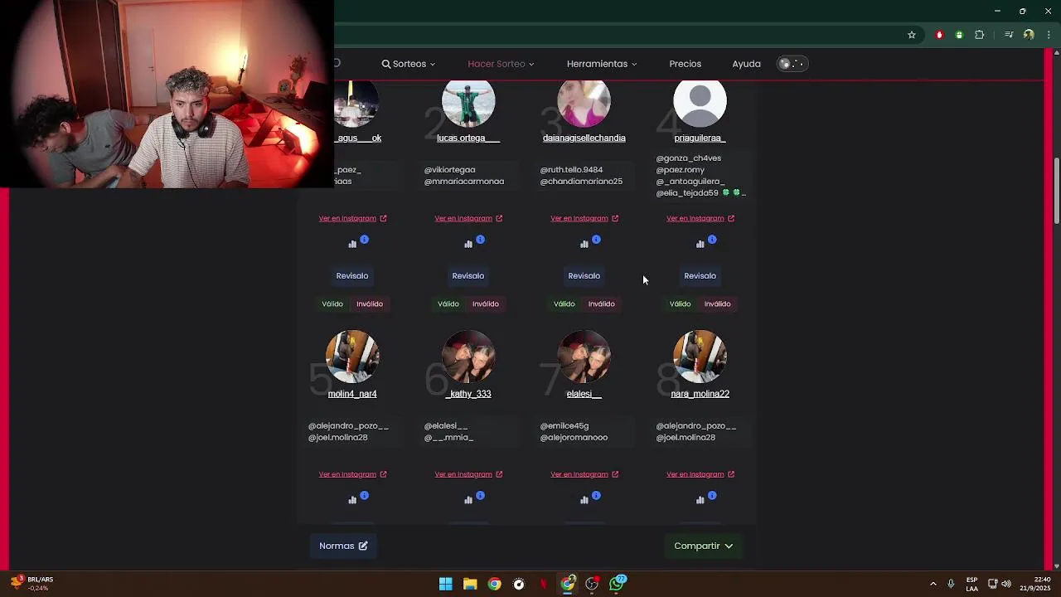Image resolution: width=1061 pixels, height=597 pixels.
Task: Mark agus___ok entry as Válido
Action: point(332,303)
